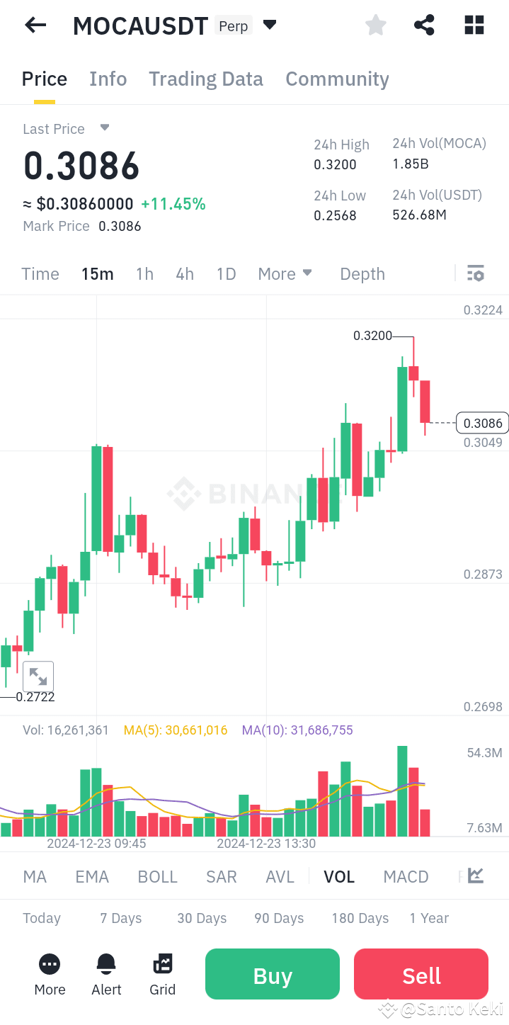Switch to the Trading Data tab
Viewport: 509px width, 1025px height.
coord(205,79)
